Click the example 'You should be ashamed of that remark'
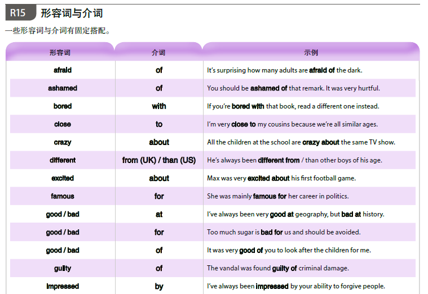The image size is (428, 294). (x=293, y=88)
